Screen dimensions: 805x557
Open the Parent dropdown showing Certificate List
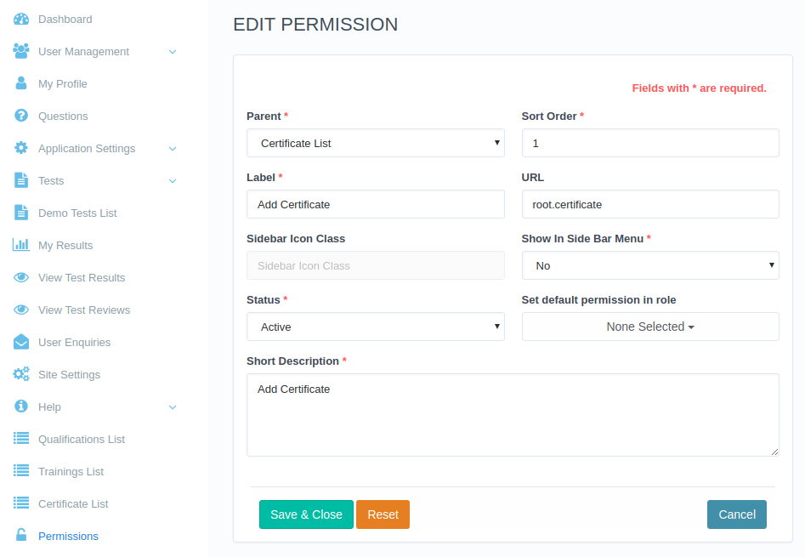pyautogui.click(x=375, y=143)
